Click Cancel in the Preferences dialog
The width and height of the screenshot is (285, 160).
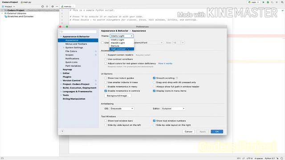pos(188,132)
